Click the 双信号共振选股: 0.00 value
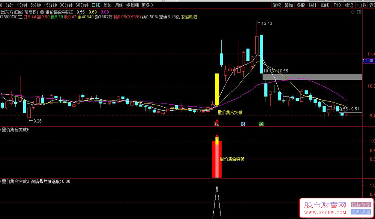Image resolution: width=375 pixels, height=219 pixels. [x=51, y=181]
